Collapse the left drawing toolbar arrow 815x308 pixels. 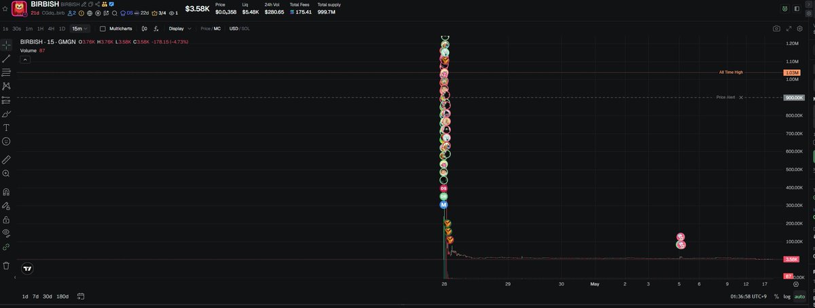(15, 277)
